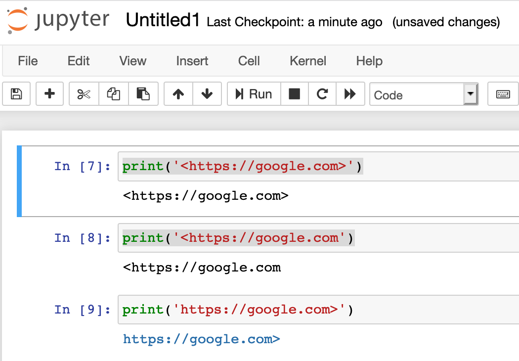Open the Code cell type dropdown

(423, 94)
